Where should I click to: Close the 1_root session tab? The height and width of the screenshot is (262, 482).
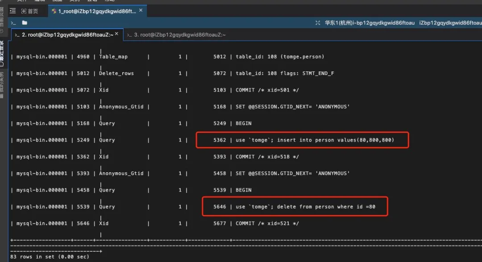[x=141, y=11]
